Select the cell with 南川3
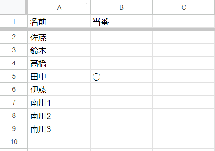The height and width of the screenshot is (151, 215). point(59,128)
